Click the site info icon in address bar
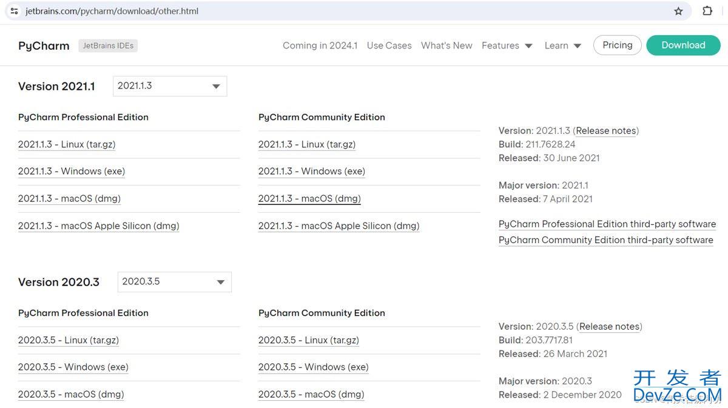The image size is (728, 408). (15, 11)
